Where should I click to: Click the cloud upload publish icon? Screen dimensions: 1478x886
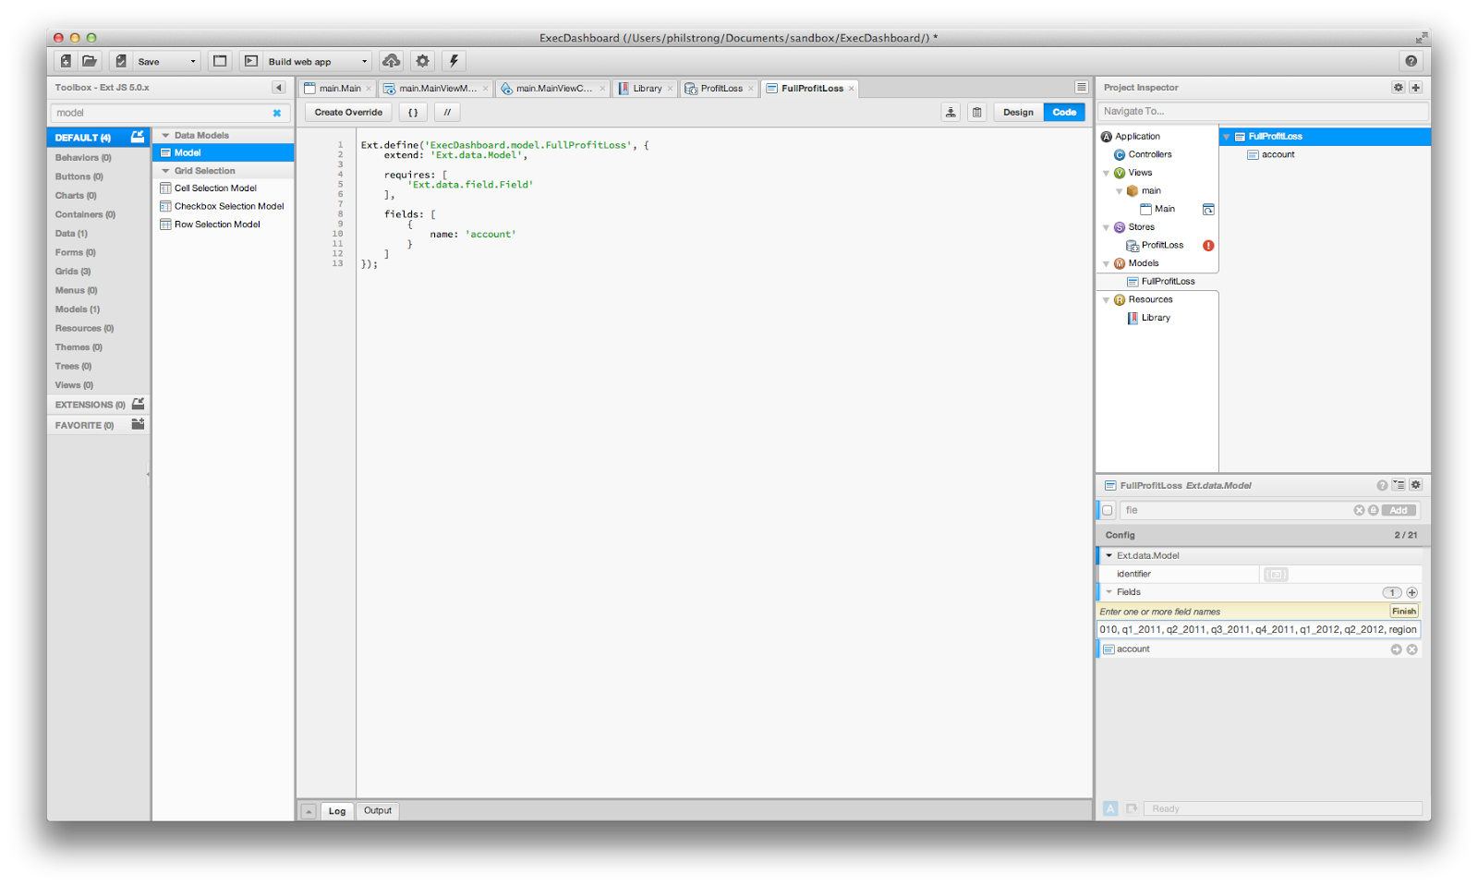coord(392,61)
